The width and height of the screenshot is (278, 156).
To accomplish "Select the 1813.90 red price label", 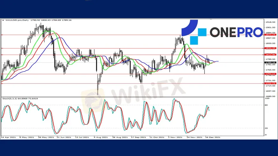I will [270, 55].
